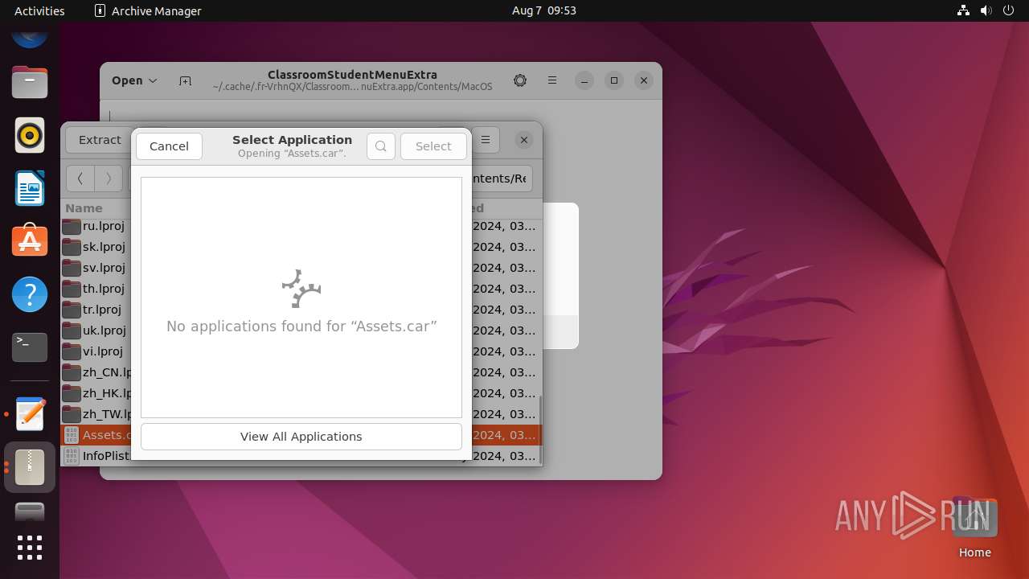The image size is (1029, 579).
Task: Go back using the left navigation arrow
Action: 80,179
